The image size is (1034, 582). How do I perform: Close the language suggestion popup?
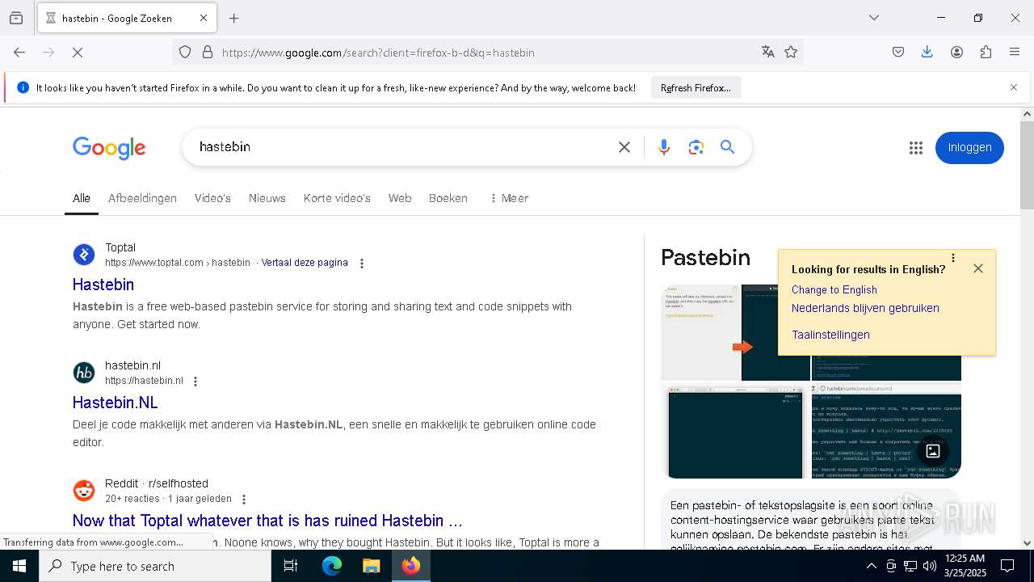pos(978,268)
